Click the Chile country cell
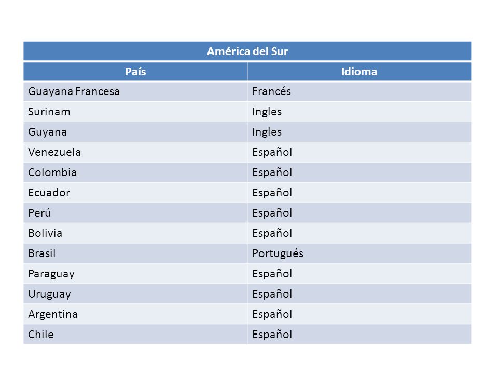The image size is (498, 374). click(x=135, y=334)
